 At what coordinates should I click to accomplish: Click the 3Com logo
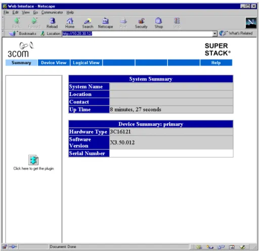pyautogui.click(x=20, y=49)
